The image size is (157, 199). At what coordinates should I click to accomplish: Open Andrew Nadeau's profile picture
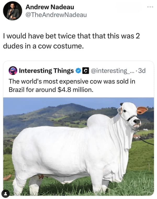13,11
